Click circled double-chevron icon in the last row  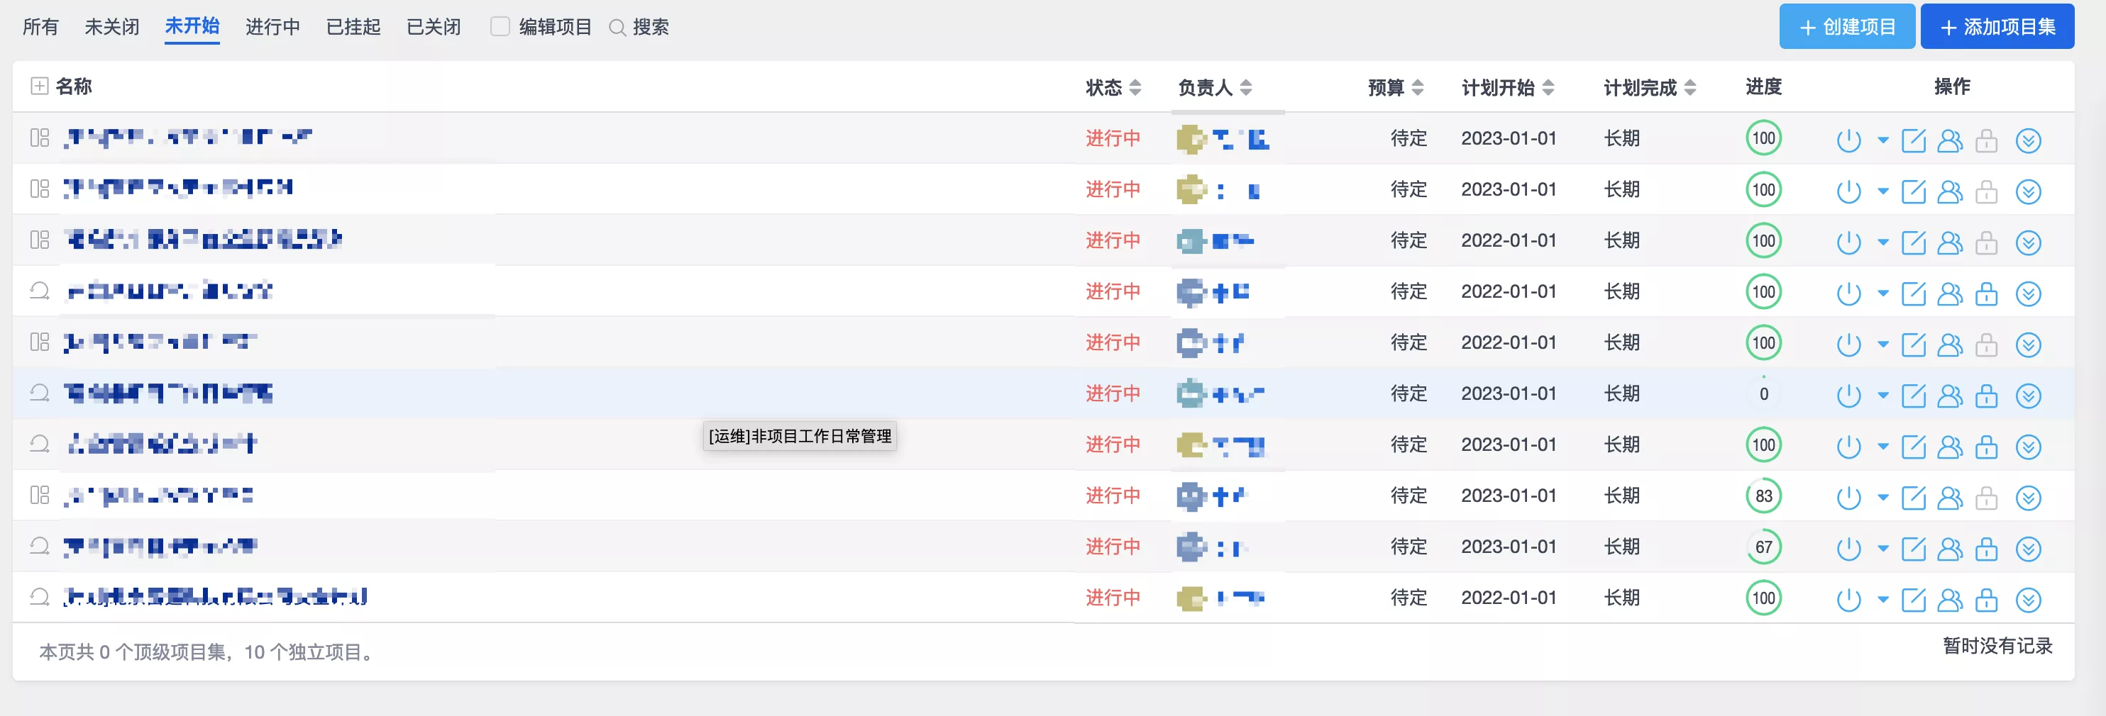2027,600
